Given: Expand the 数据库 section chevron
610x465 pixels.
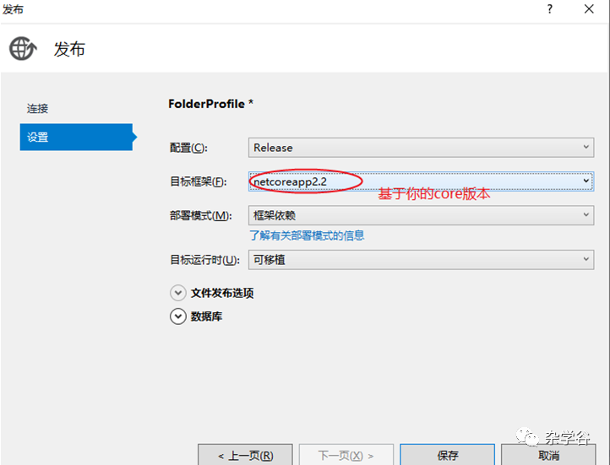Looking at the screenshot, I should pos(177,316).
